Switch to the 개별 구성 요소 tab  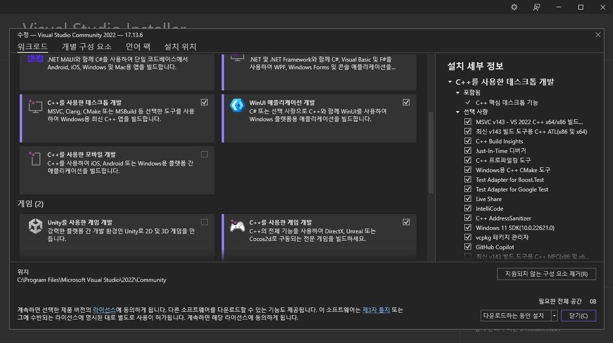pyautogui.click(x=87, y=47)
